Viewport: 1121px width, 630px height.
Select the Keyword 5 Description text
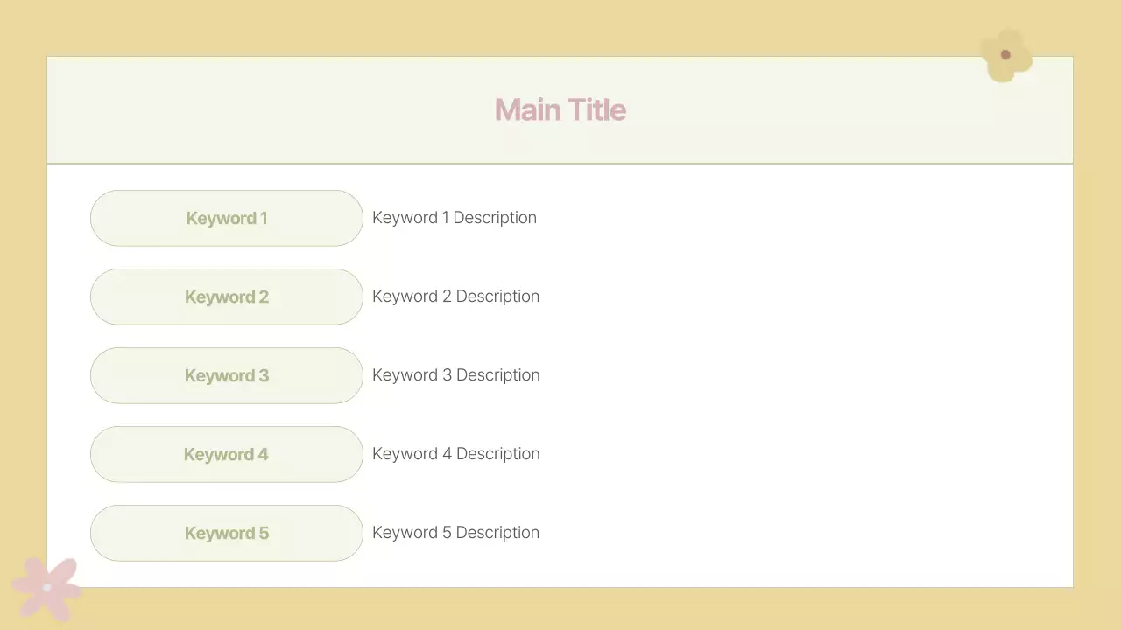(x=455, y=533)
